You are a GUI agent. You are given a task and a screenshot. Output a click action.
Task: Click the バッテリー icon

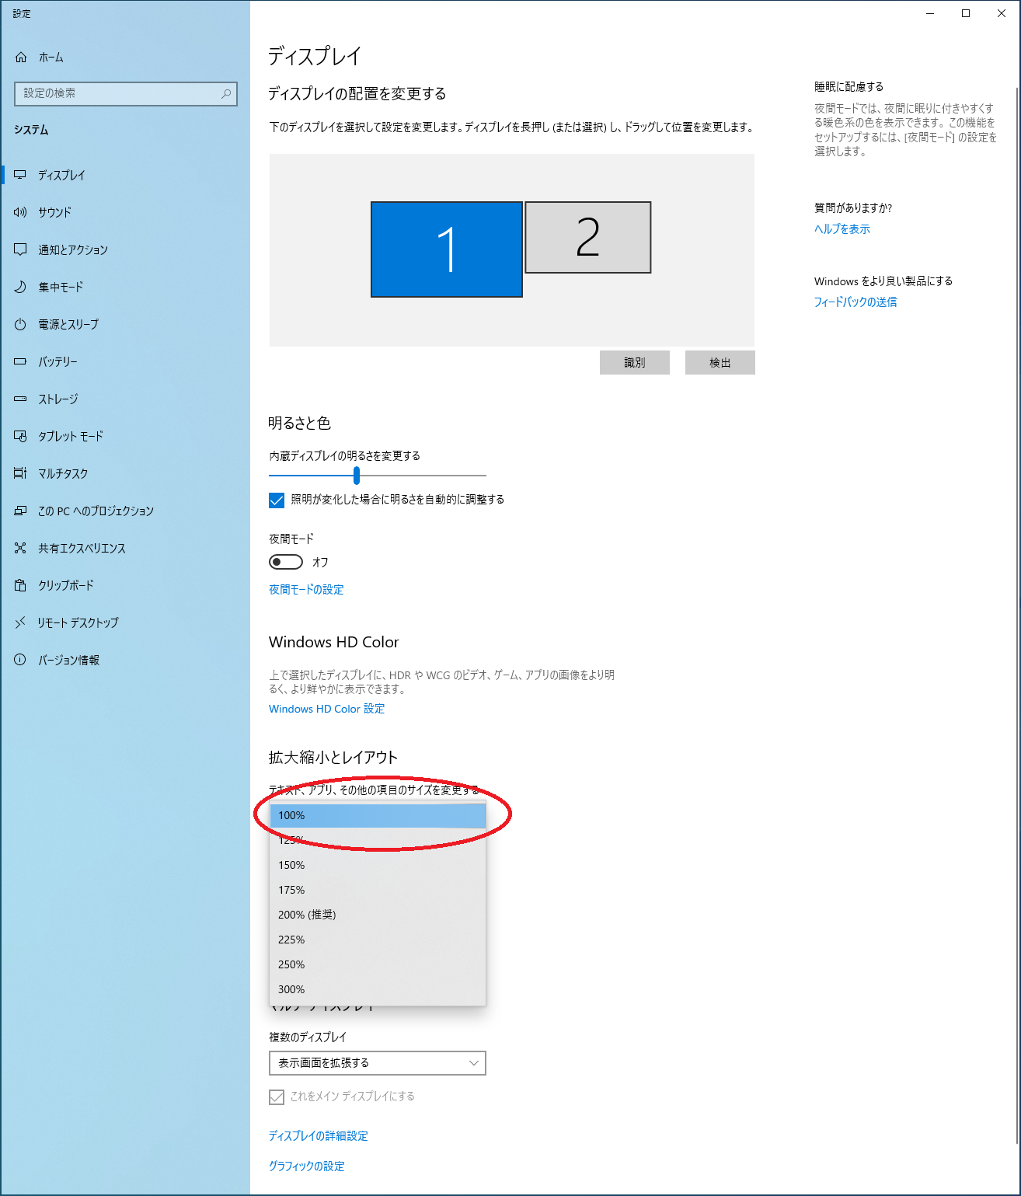pyautogui.click(x=21, y=361)
